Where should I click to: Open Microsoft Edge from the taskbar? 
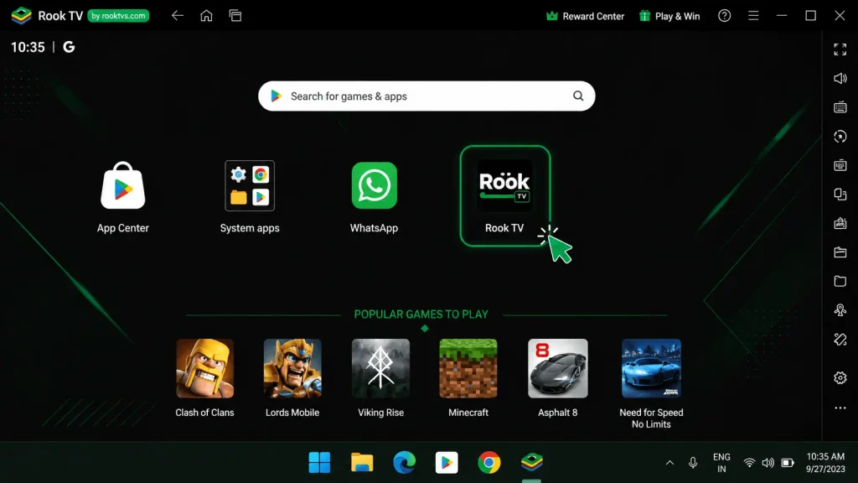click(405, 463)
